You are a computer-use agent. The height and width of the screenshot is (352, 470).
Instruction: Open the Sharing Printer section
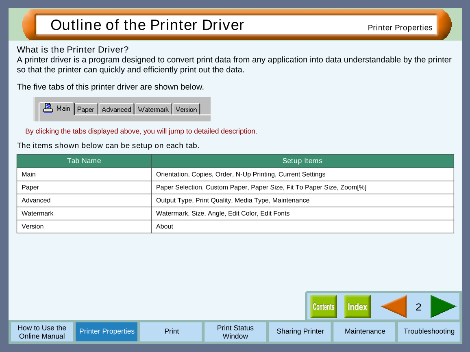click(x=300, y=332)
